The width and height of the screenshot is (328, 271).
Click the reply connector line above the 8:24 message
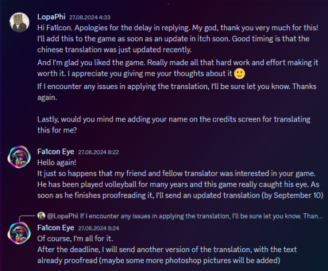tap(27, 218)
